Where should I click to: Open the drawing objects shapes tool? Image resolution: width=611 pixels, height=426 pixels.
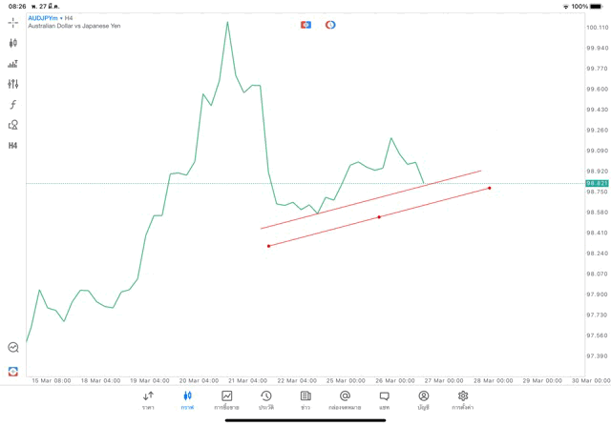12,125
